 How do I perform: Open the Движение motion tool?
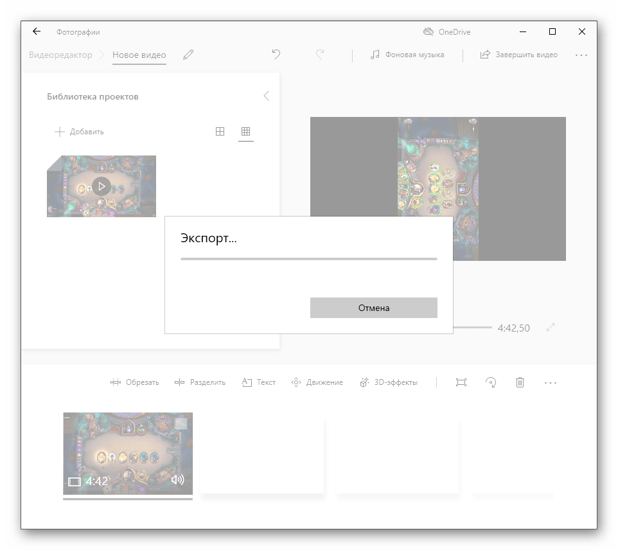coord(317,382)
